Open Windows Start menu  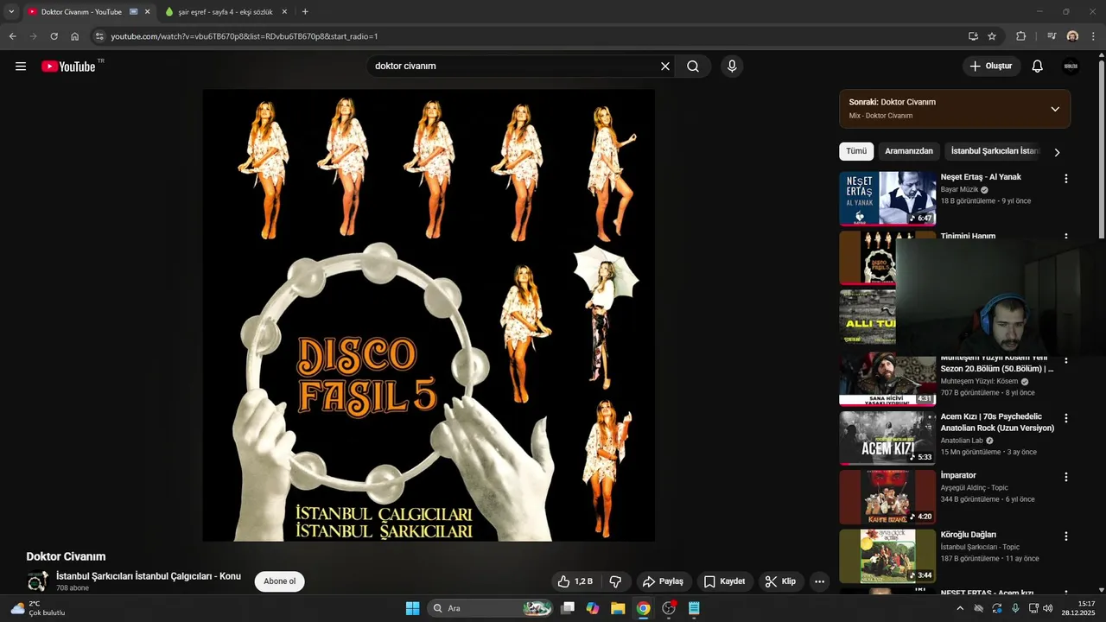tap(412, 608)
